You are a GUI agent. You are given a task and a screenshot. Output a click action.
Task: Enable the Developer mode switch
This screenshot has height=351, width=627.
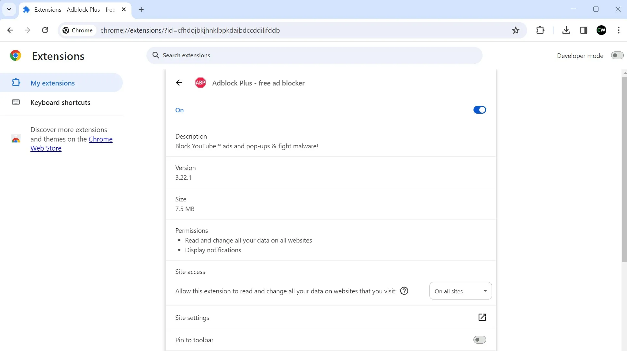[x=617, y=55]
